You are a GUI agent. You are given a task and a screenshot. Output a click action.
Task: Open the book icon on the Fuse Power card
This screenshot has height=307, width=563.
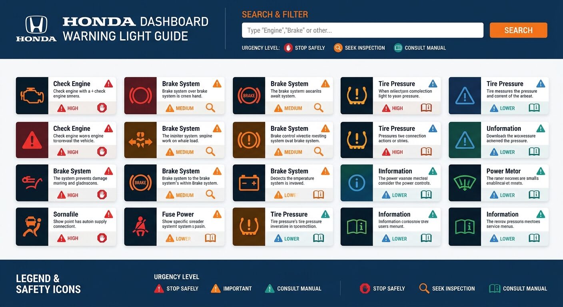point(210,238)
